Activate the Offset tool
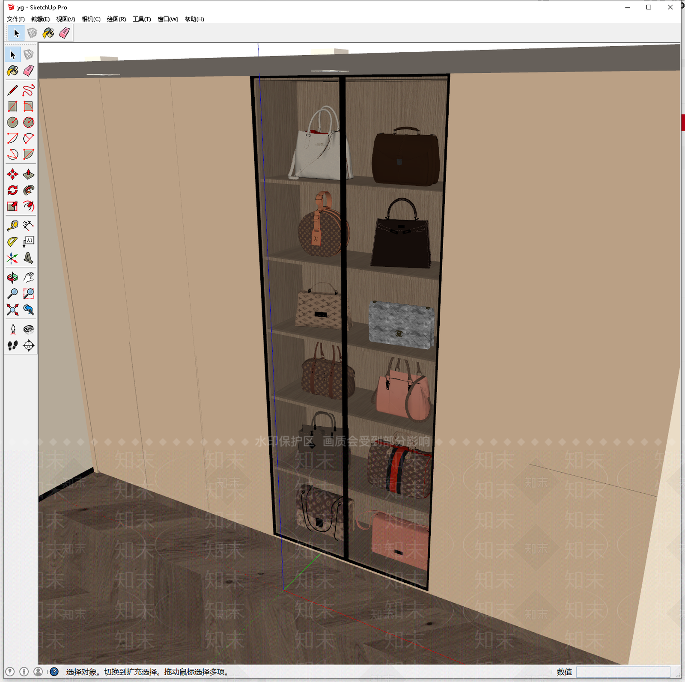This screenshot has height=682, width=685. point(29,206)
